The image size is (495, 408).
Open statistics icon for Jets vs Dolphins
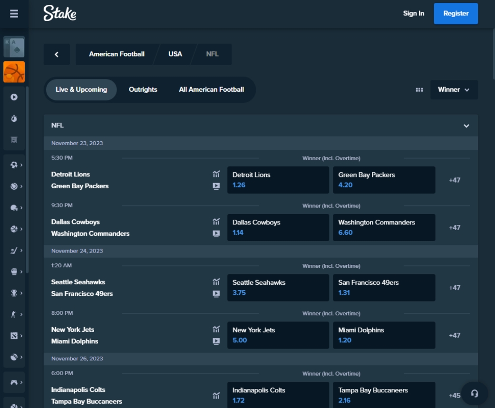click(x=216, y=330)
